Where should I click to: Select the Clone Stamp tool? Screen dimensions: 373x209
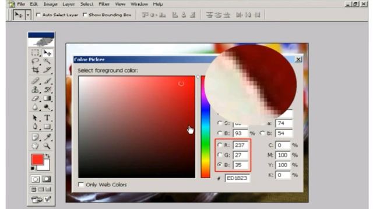(x=35, y=89)
